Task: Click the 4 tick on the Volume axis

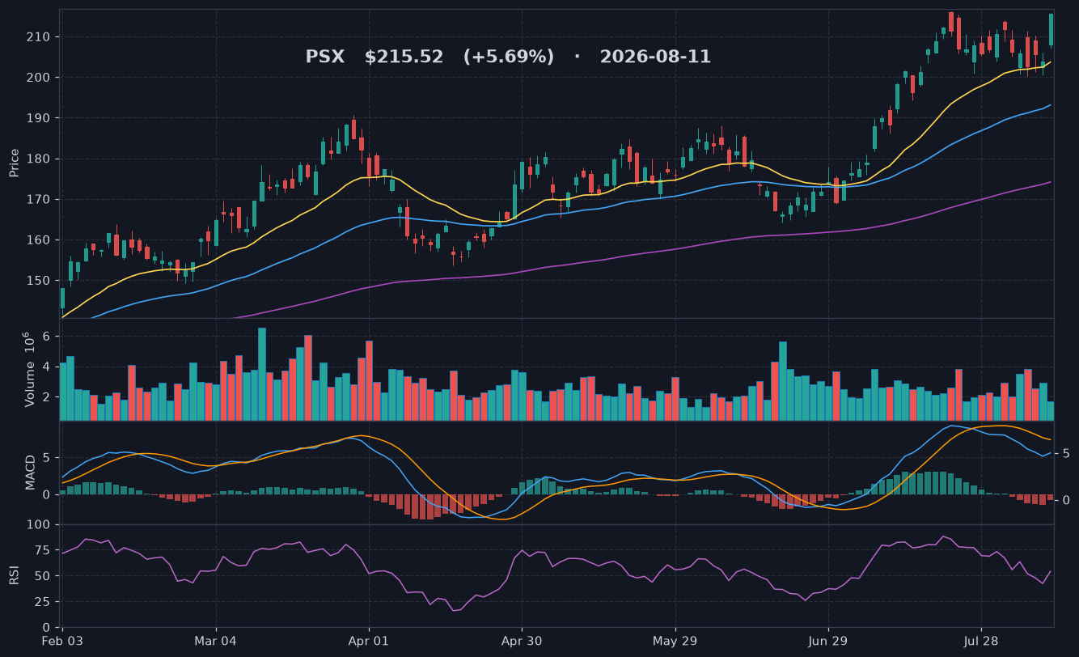Action: click(47, 367)
